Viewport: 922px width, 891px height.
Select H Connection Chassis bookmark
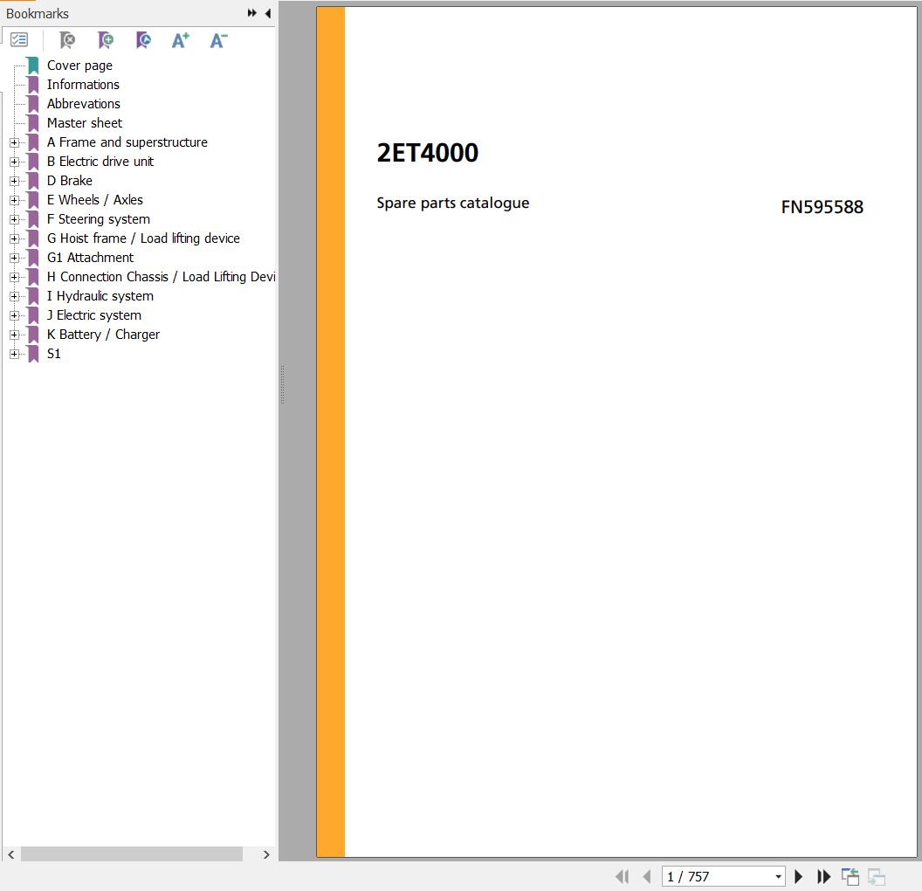coord(162,277)
